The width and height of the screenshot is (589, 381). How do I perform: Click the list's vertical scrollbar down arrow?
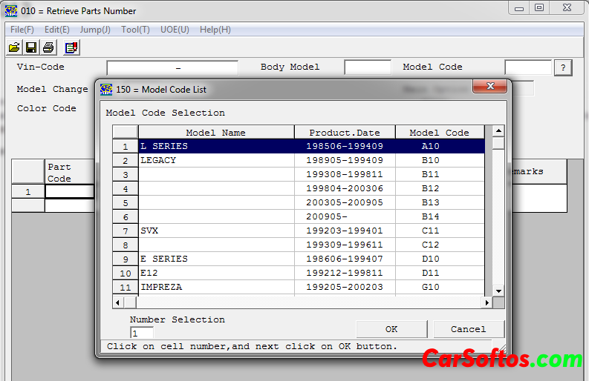[x=498, y=291]
